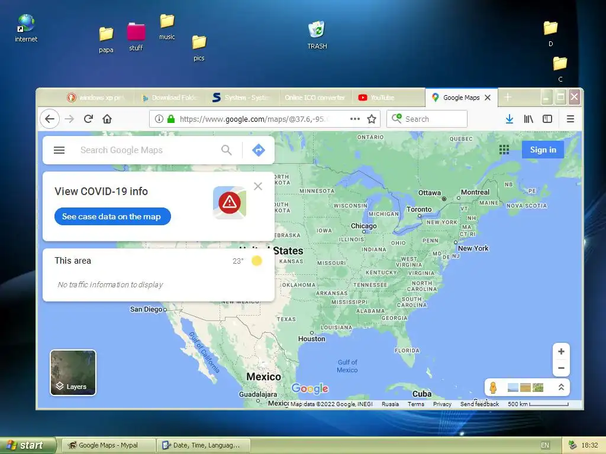Toggle the browser sidebar

point(547,119)
